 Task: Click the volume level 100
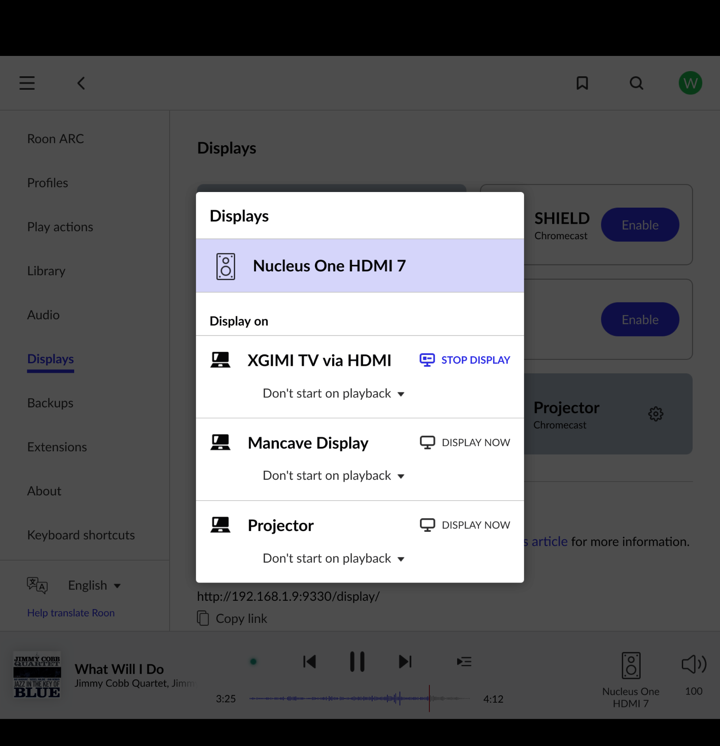pyautogui.click(x=694, y=691)
